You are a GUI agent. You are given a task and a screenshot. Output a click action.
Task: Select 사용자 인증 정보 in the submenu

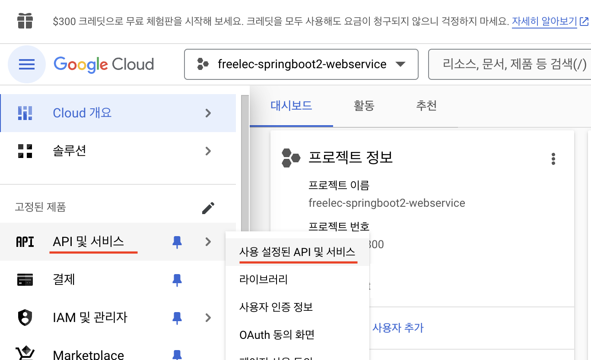[x=298, y=307]
